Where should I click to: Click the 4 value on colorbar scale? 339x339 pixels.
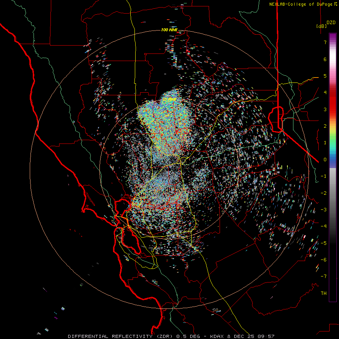tap(325, 93)
